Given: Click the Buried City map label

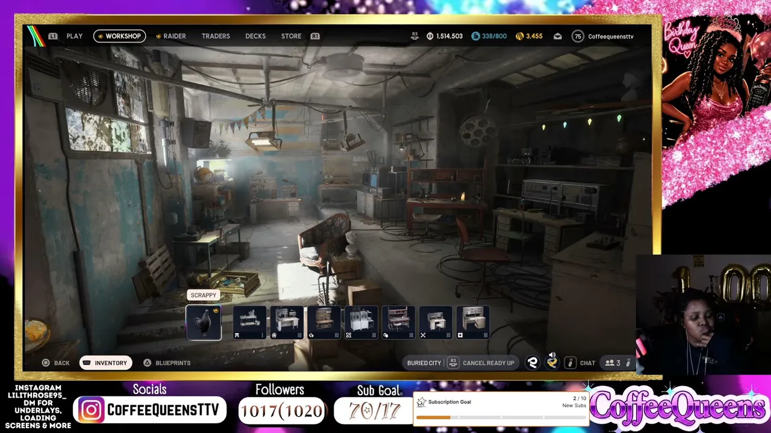Looking at the screenshot, I should point(424,363).
